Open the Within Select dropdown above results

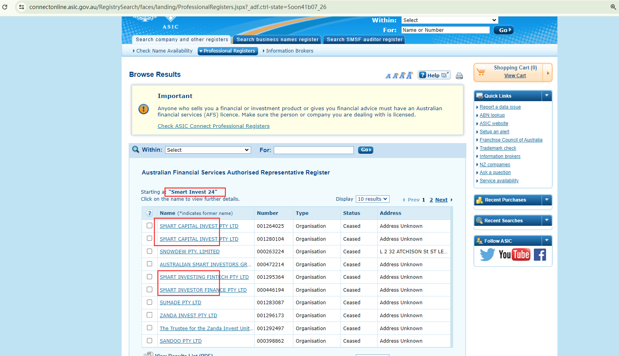coord(208,150)
